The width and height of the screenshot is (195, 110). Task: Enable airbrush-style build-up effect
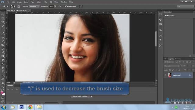[60, 6]
